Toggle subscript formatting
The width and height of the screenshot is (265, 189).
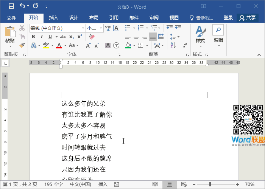click(72, 37)
